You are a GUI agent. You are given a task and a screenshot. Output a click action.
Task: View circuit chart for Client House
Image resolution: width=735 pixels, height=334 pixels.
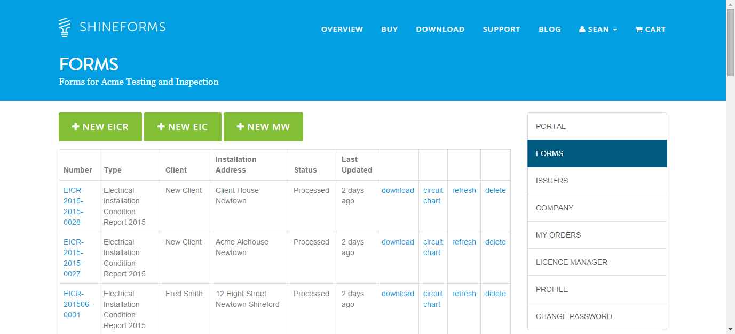[x=433, y=195]
